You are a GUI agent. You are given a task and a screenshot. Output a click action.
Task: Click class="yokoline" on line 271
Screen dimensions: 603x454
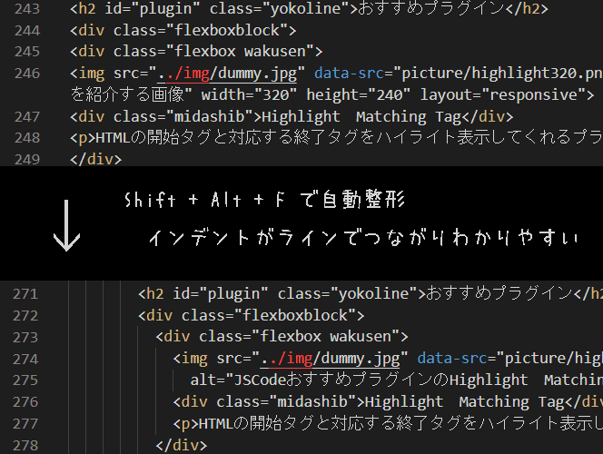coord(347,294)
